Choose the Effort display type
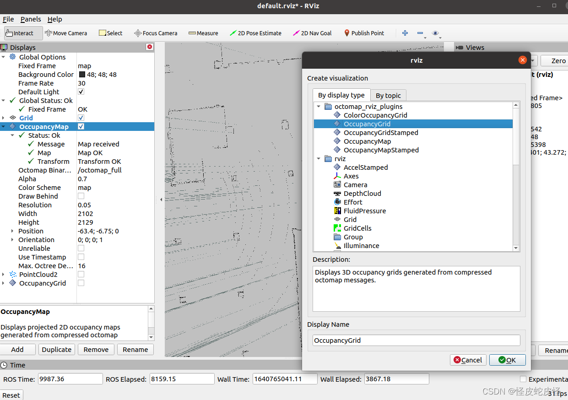568x400 pixels. (x=353, y=202)
